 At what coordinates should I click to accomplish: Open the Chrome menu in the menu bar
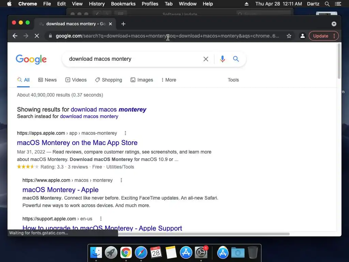(x=28, y=4)
